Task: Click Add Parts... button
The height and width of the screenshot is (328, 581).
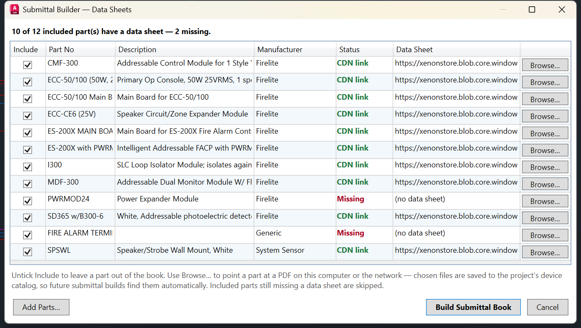Action: click(x=41, y=307)
